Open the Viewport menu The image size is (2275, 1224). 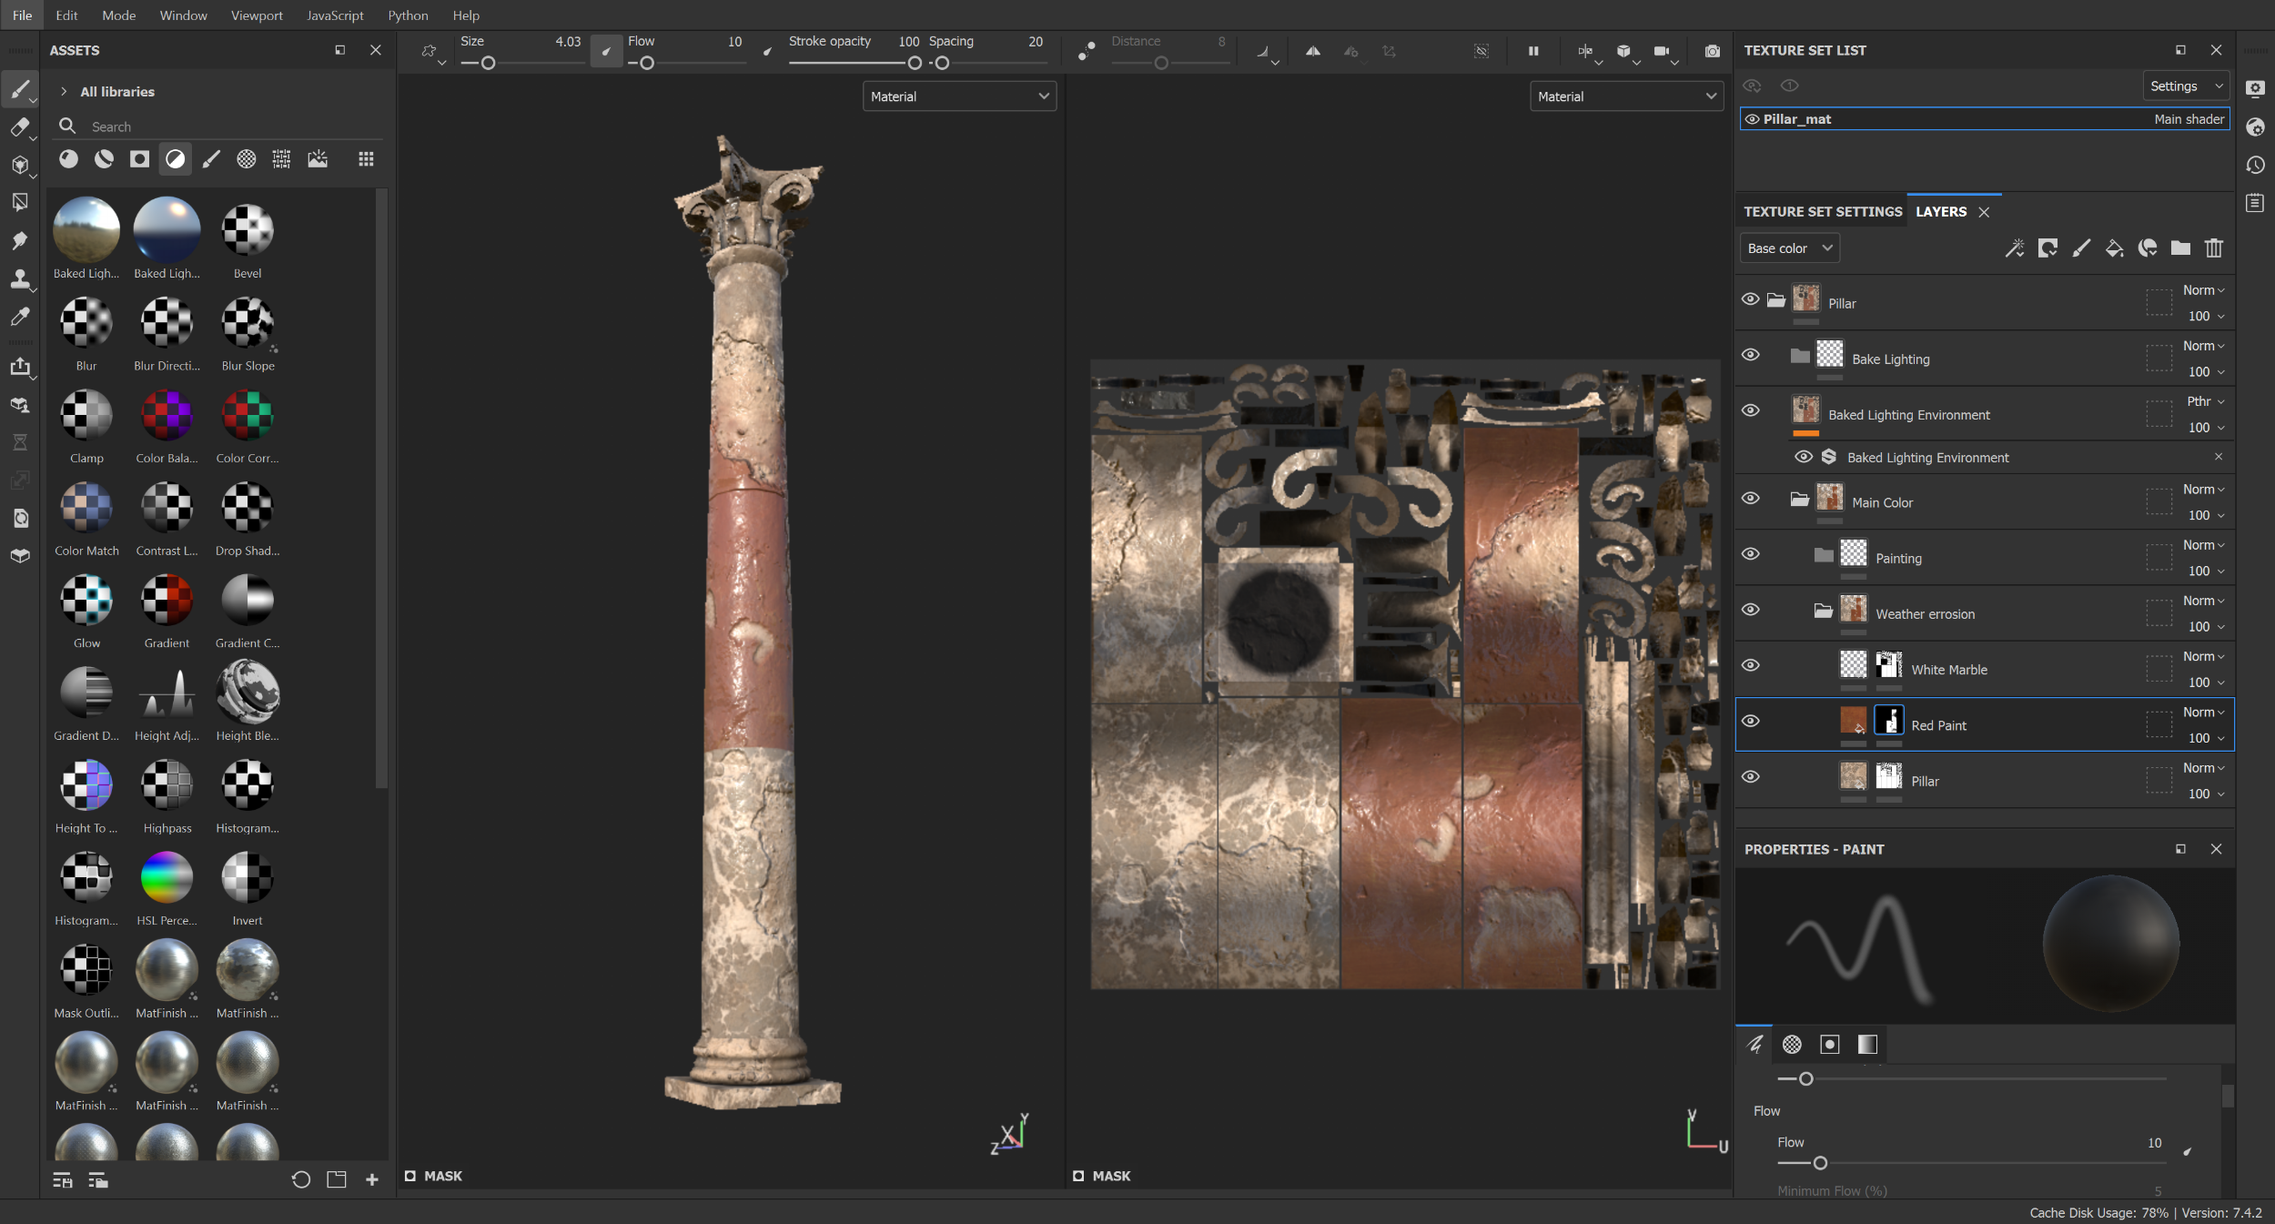[x=257, y=15]
